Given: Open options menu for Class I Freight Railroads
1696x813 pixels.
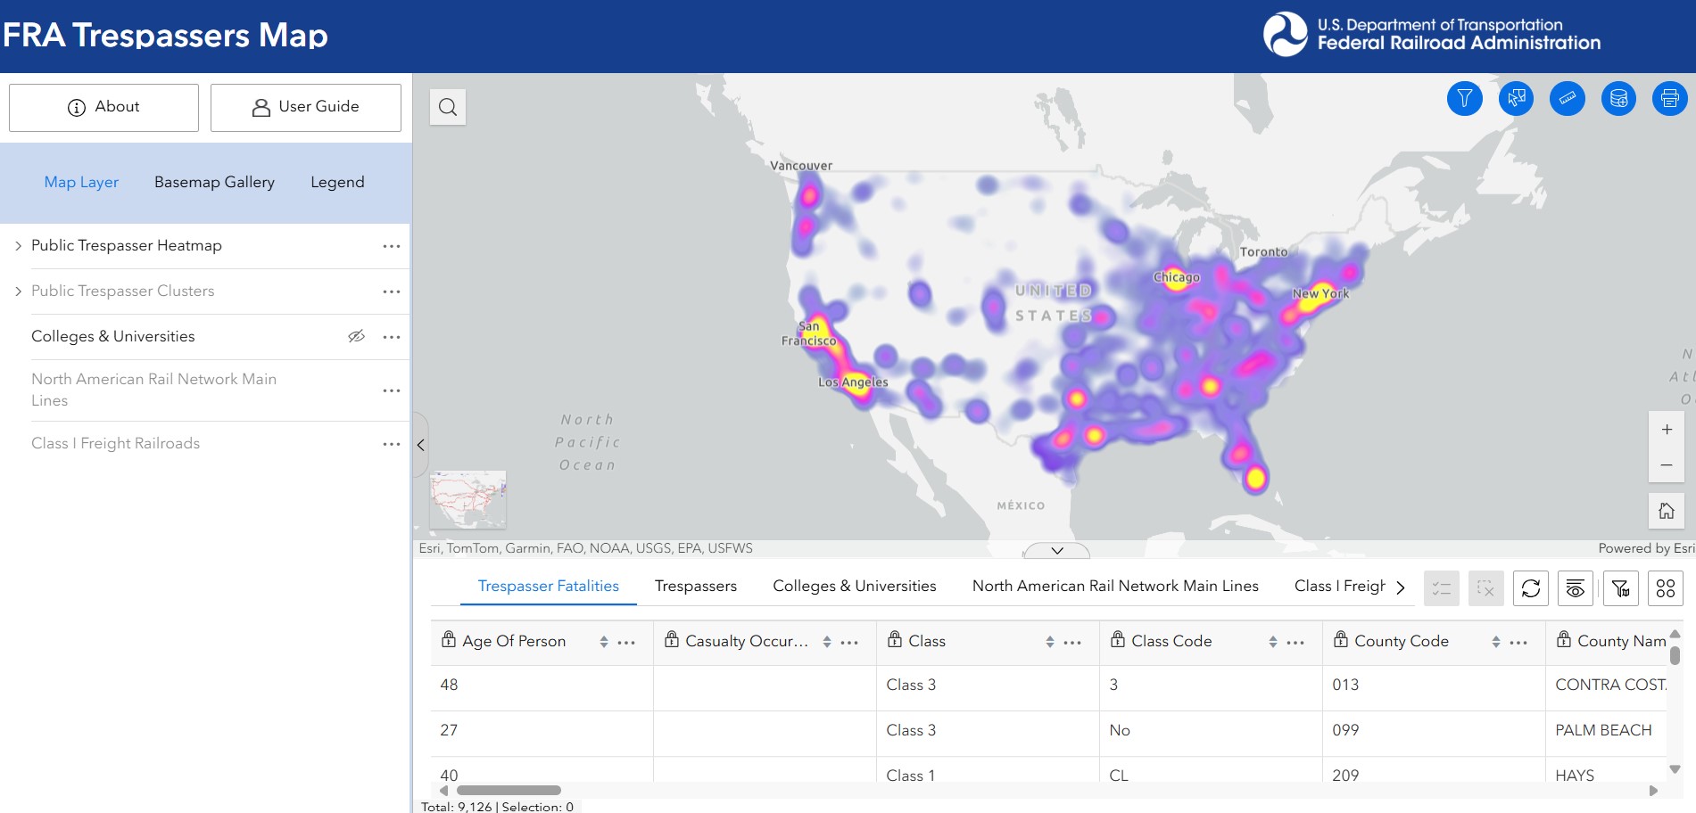Looking at the screenshot, I should (391, 443).
